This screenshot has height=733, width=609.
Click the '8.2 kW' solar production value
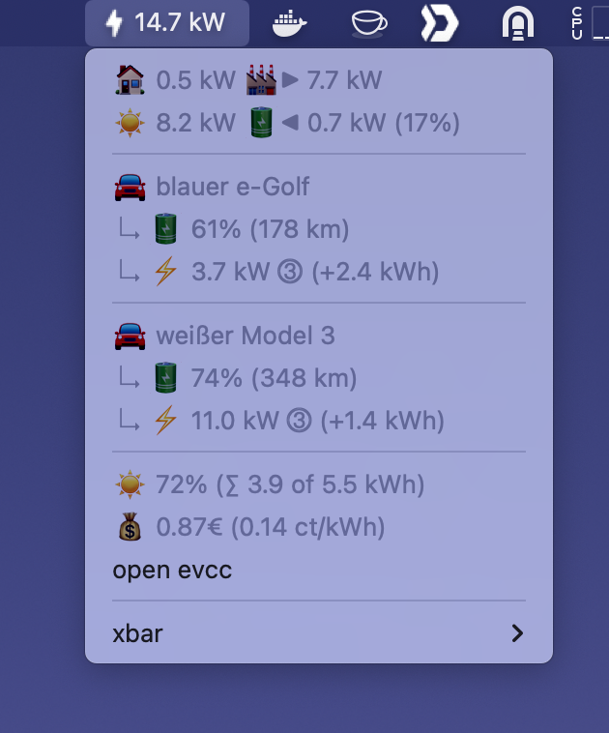point(195,123)
